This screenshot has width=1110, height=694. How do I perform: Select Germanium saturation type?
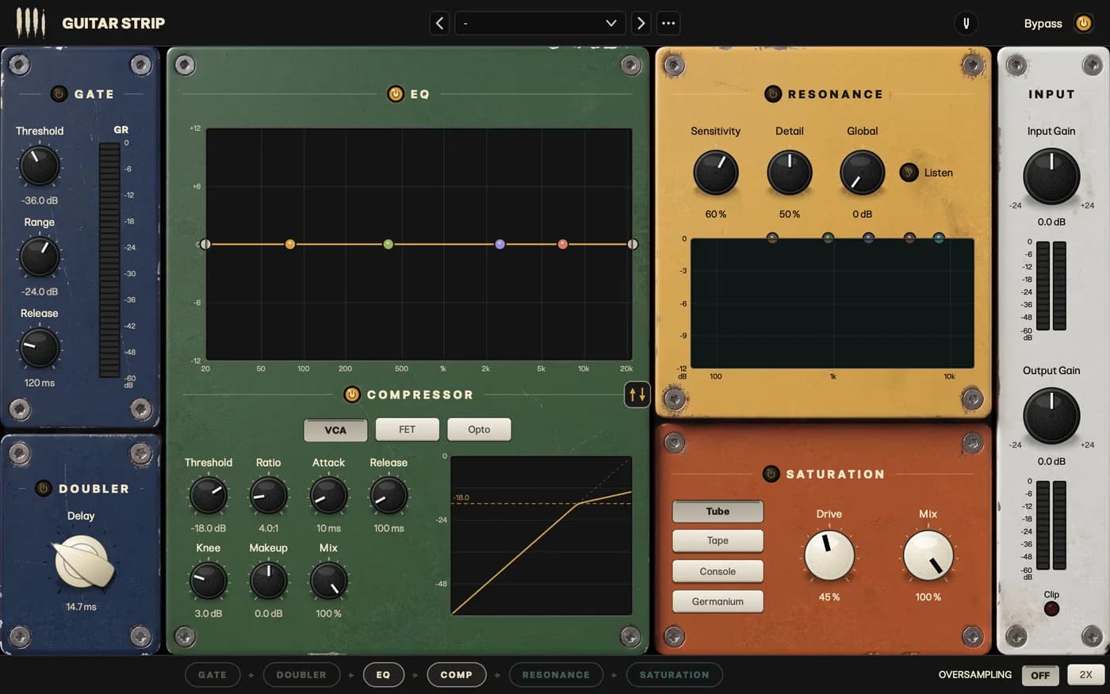point(718,601)
